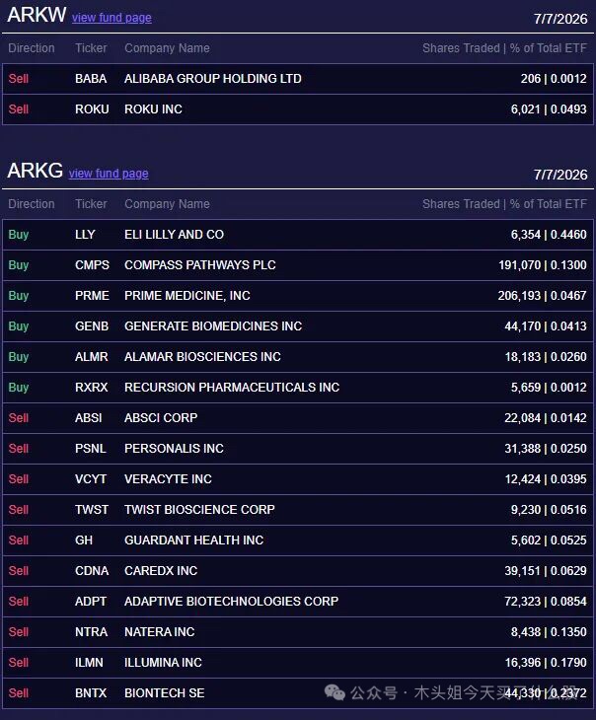Image resolution: width=596 pixels, height=720 pixels.
Task: Click the ARKW Direction column header
Action: (32, 48)
